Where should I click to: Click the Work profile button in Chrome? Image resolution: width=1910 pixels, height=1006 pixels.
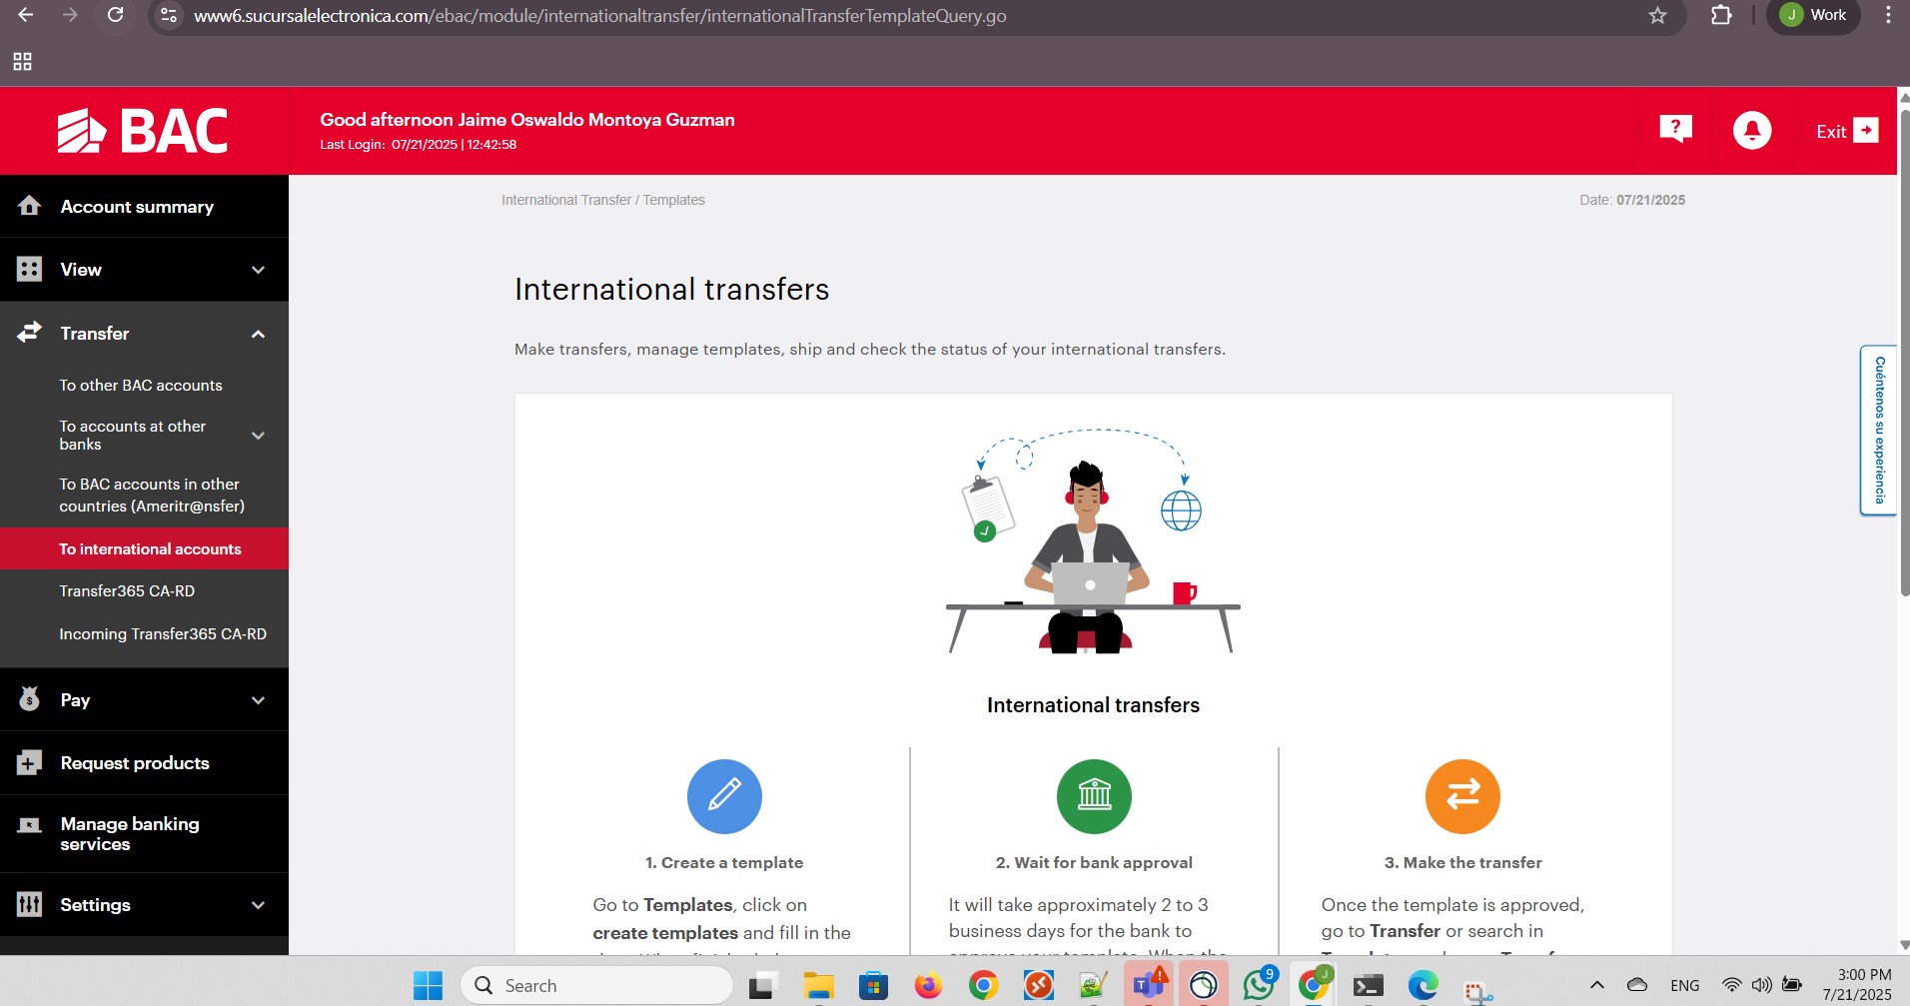(x=1813, y=15)
